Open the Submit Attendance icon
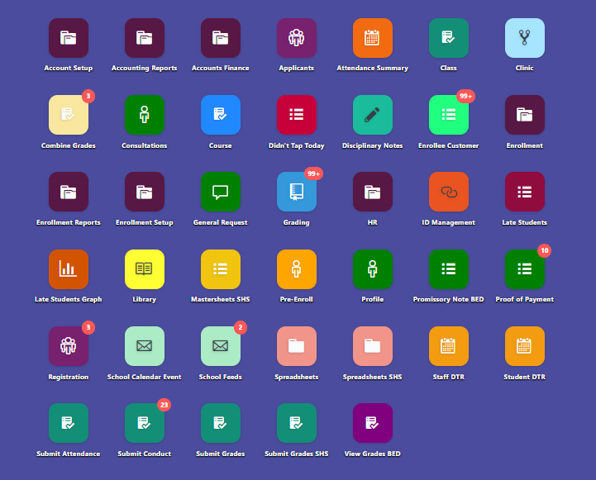596x480 pixels. coord(69,423)
